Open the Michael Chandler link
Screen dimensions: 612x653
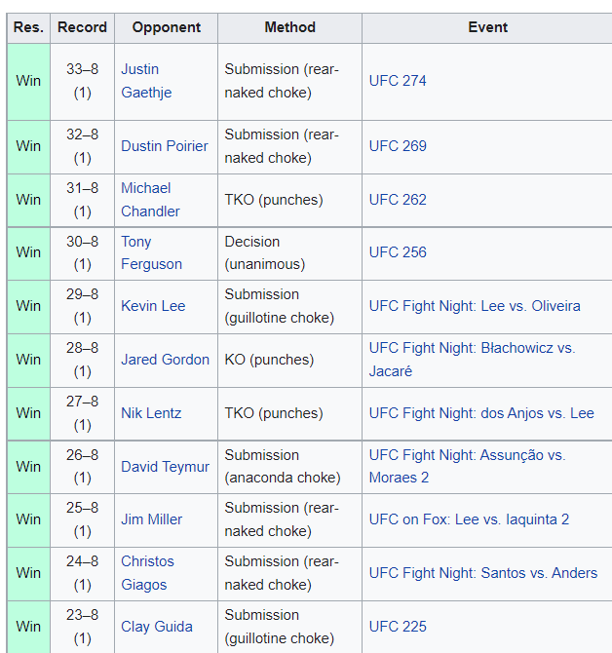pos(150,200)
